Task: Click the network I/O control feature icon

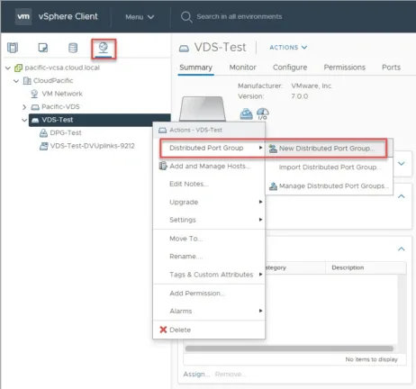Action: click(x=263, y=114)
